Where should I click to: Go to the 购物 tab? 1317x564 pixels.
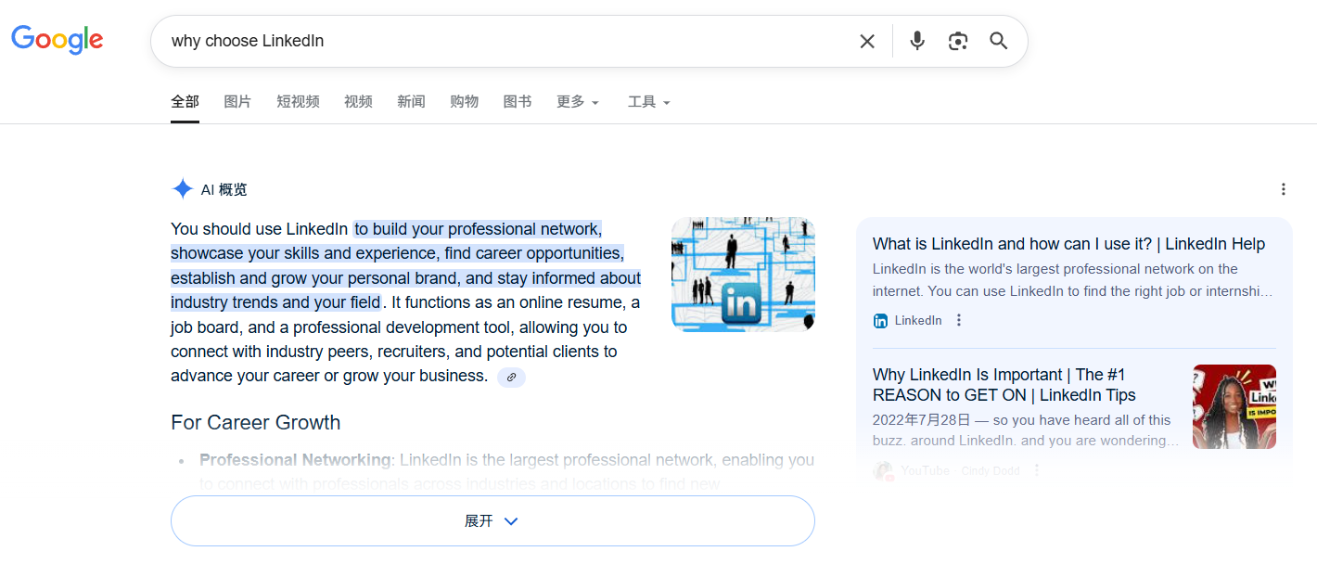click(464, 102)
